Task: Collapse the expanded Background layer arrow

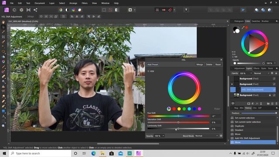Action: [x=232, y=84]
